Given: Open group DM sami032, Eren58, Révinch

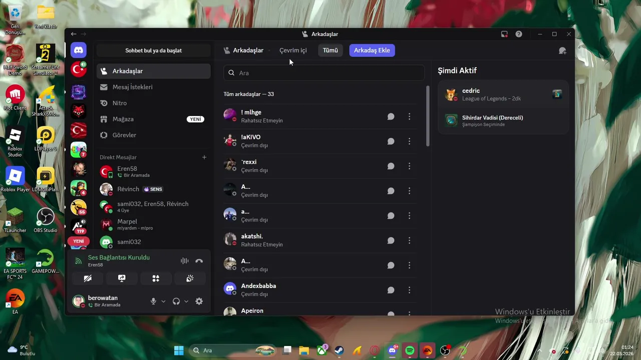Looking at the screenshot, I should point(153,206).
